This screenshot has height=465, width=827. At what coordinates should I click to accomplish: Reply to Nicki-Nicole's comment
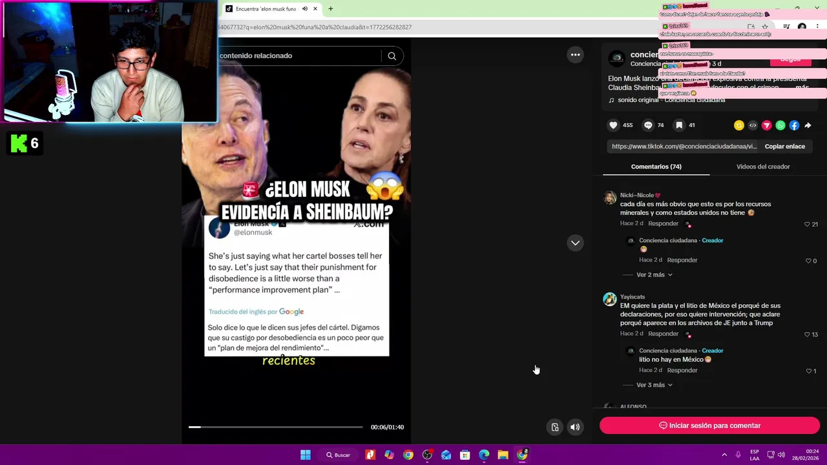[x=663, y=223]
